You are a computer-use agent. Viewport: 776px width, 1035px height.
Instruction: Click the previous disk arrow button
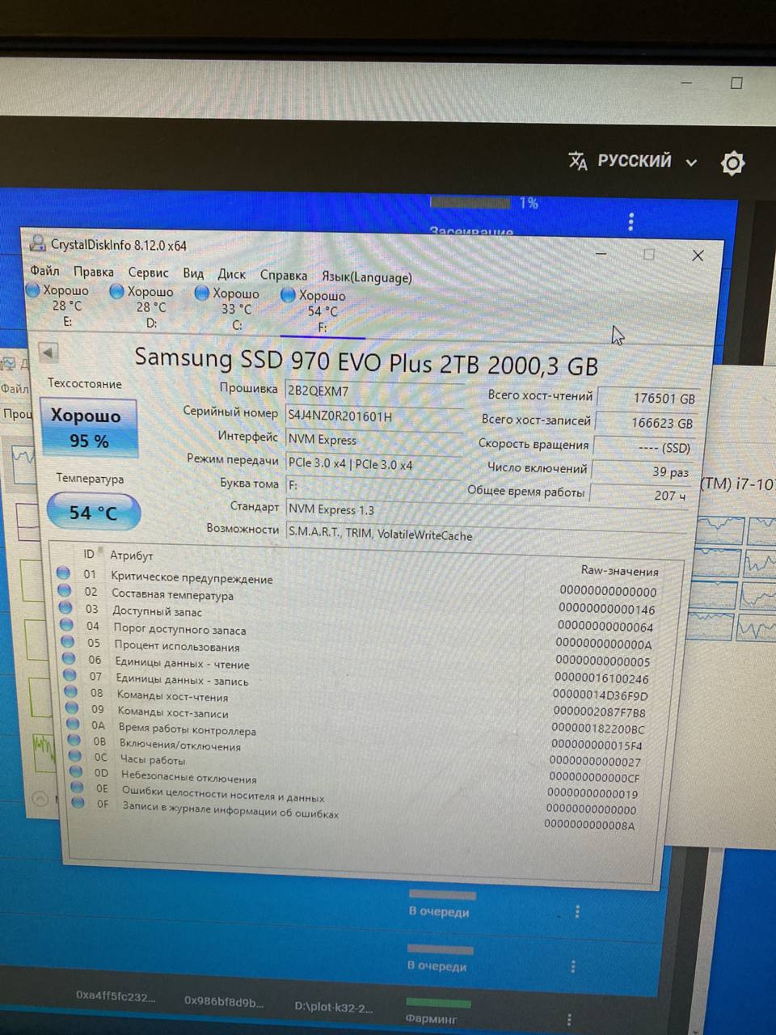pyautogui.click(x=48, y=353)
